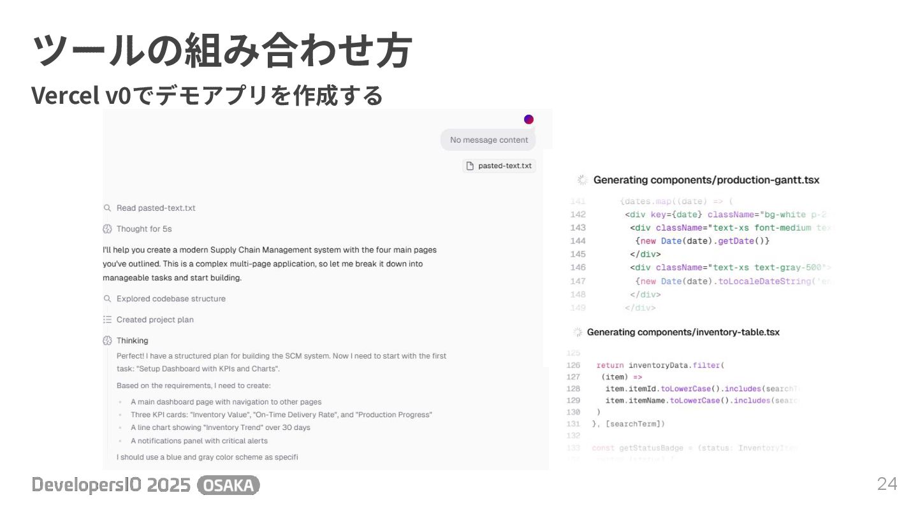Expand 'Thought for 5s' reasoning
Screen dimensions: 918x516
pos(144,229)
